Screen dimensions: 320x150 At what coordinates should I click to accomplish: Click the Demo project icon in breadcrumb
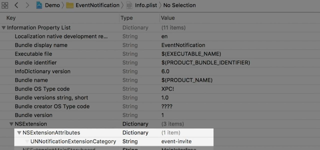(39, 5)
